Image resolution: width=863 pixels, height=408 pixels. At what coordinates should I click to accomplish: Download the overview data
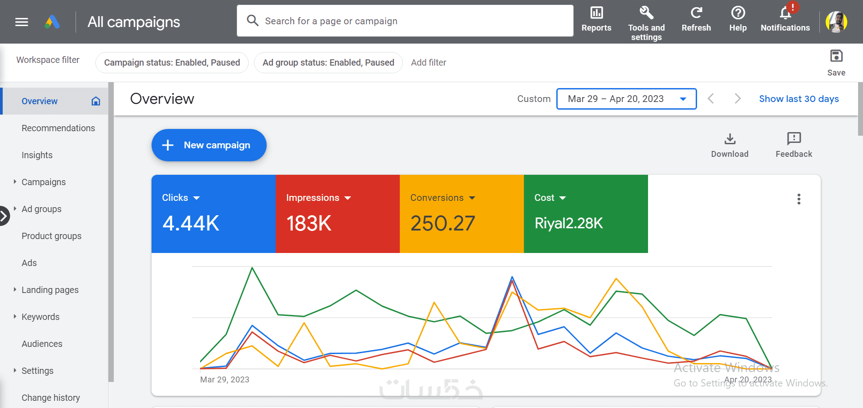click(729, 145)
